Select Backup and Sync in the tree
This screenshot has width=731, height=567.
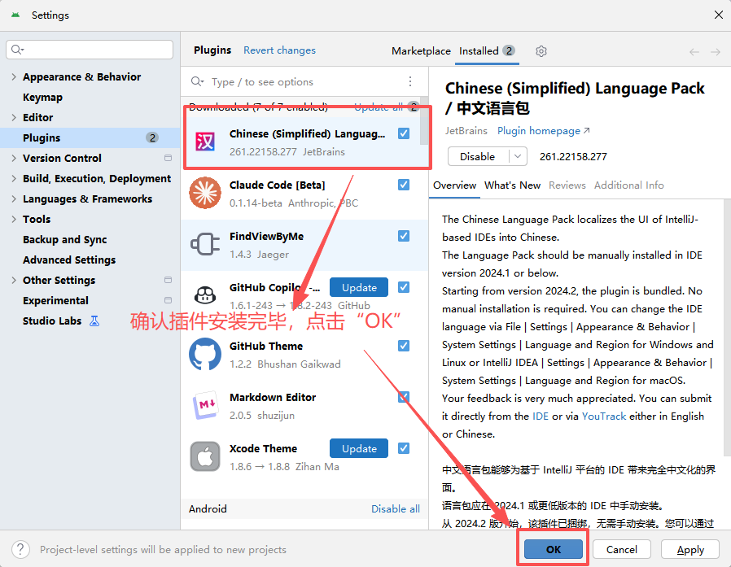[65, 239]
